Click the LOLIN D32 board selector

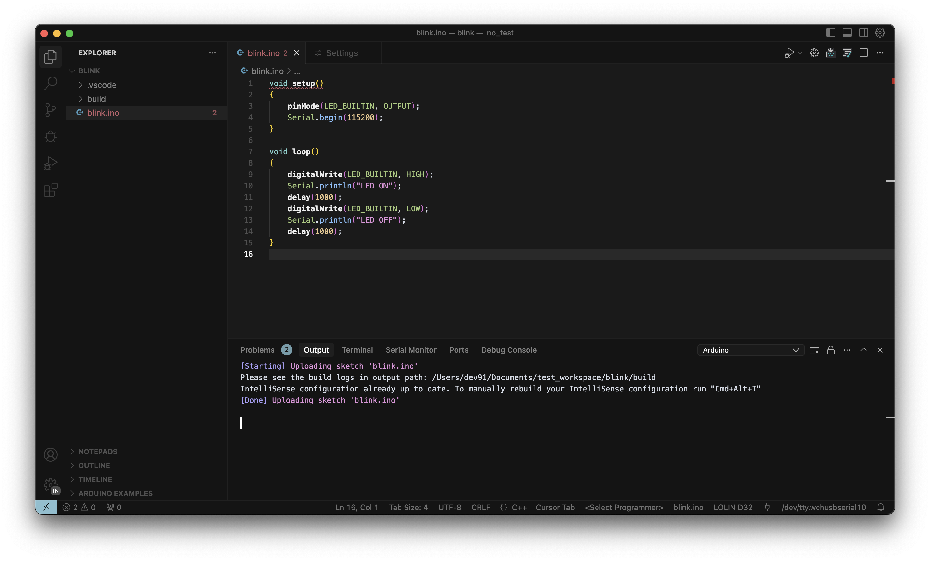point(733,507)
